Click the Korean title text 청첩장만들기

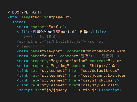[44, 32]
